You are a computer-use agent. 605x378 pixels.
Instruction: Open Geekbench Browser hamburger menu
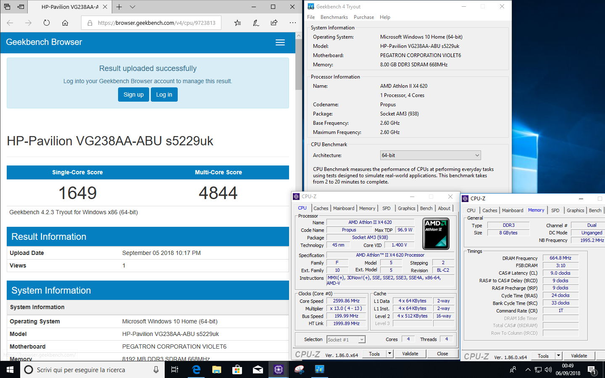pyautogui.click(x=280, y=42)
